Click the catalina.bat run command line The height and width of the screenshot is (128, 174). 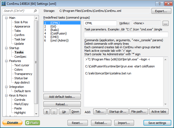click(108, 73)
